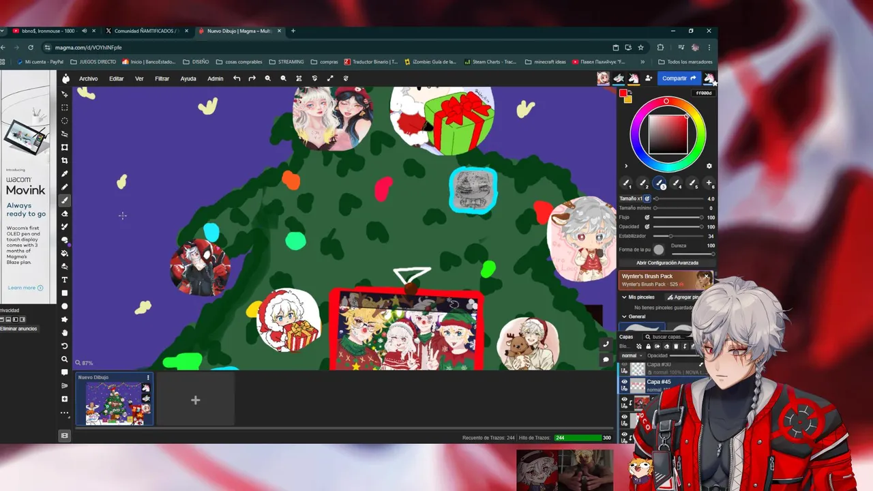The width and height of the screenshot is (873, 491).
Task: Toggle pen pressure for Tamaño
Action: pos(648,198)
